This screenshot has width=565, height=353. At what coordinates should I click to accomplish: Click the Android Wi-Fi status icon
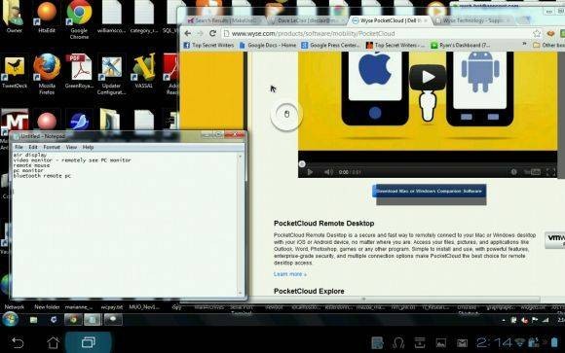[520, 342]
